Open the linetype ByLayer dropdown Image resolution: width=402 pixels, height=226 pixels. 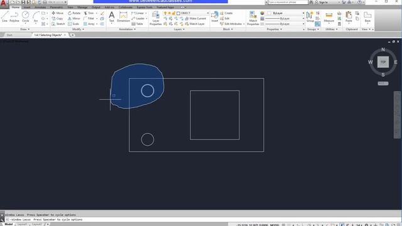[285, 24]
